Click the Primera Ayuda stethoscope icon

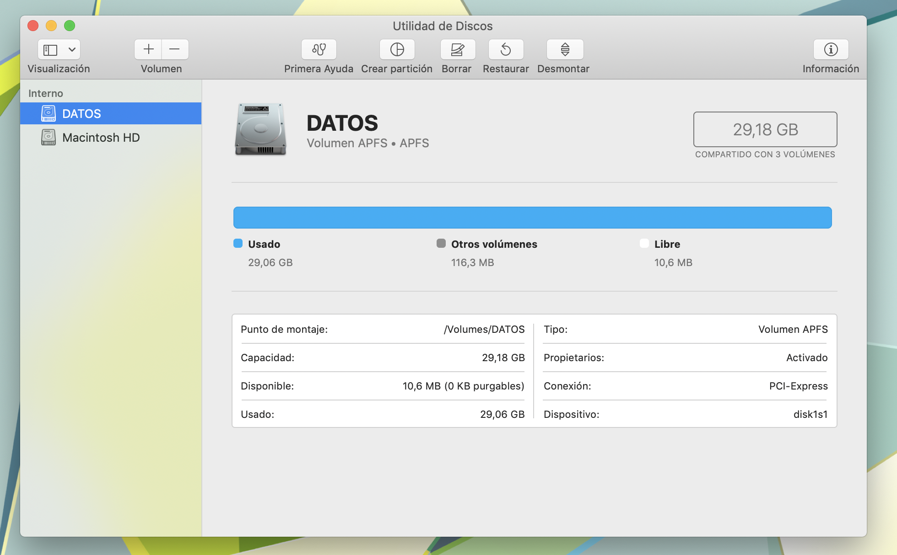tap(319, 49)
